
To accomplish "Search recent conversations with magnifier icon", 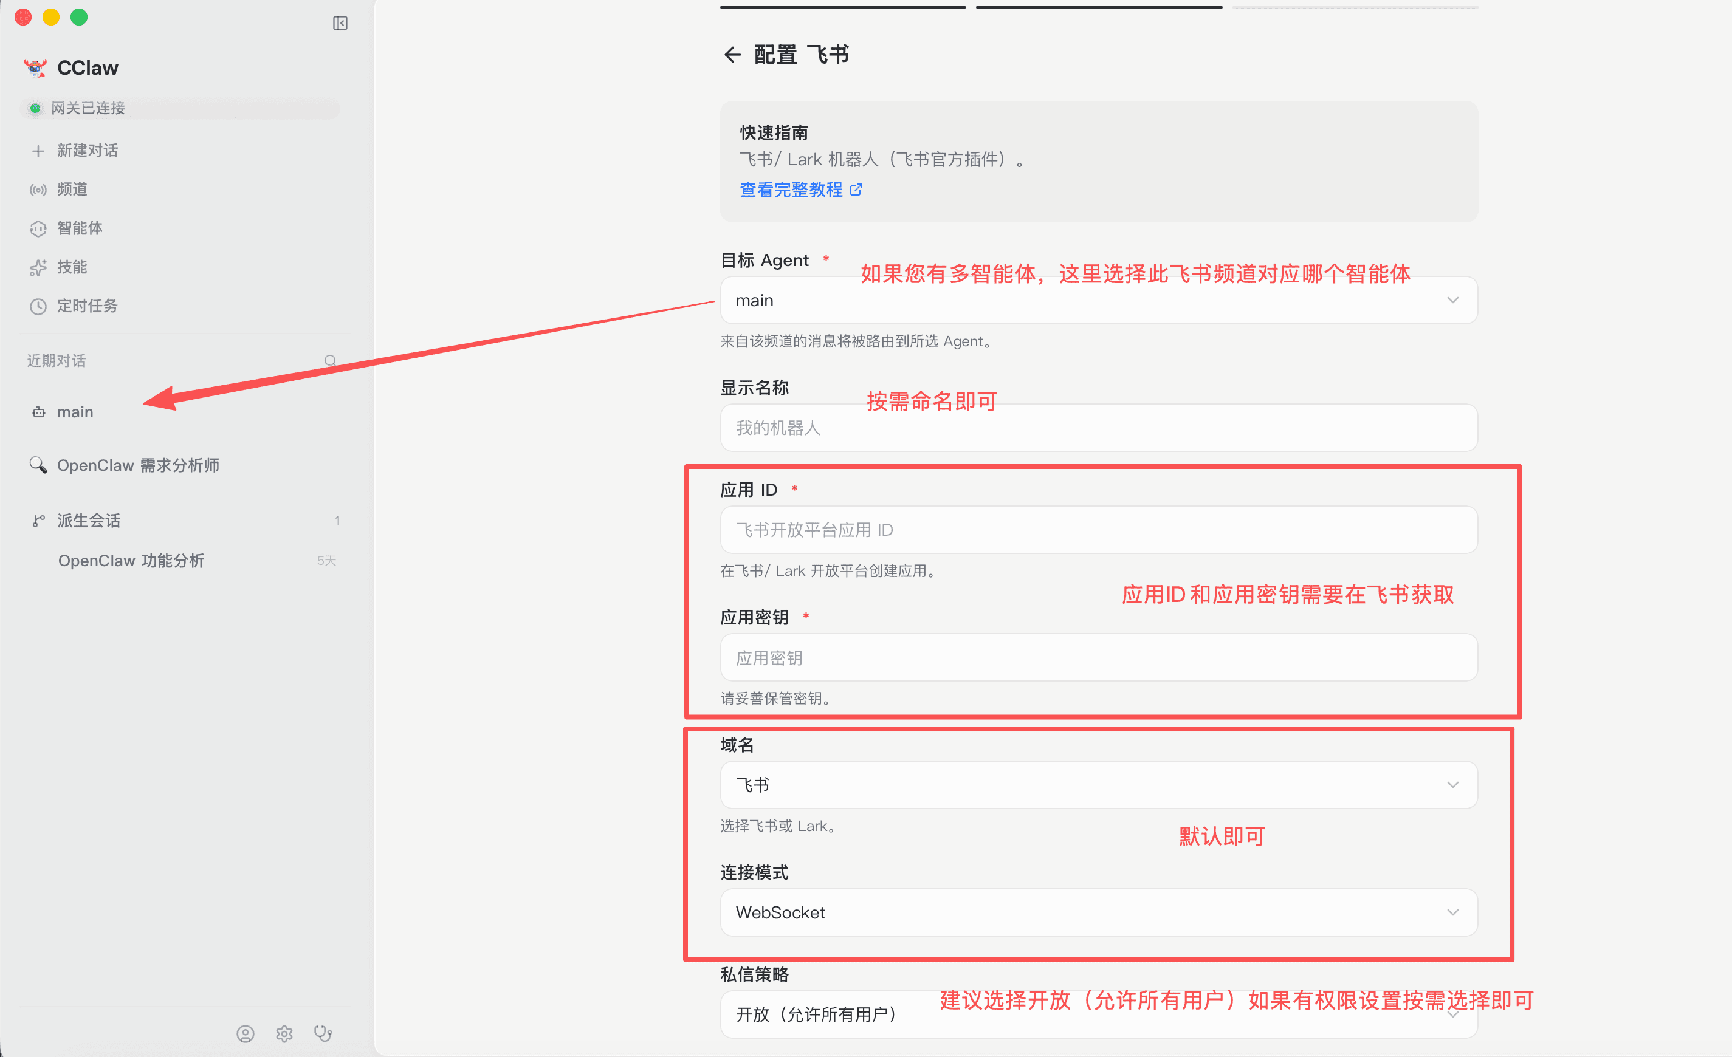I will click(x=329, y=360).
